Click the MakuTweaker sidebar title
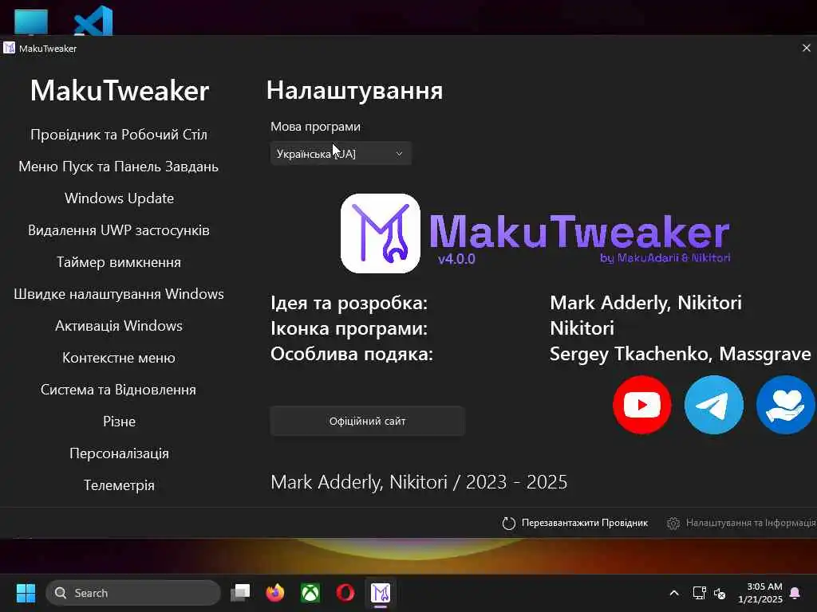The width and height of the screenshot is (817, 612). (x=120, y=91)
